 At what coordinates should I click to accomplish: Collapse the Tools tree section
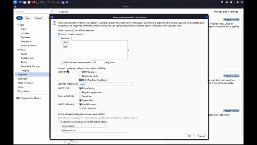point(17,25)
